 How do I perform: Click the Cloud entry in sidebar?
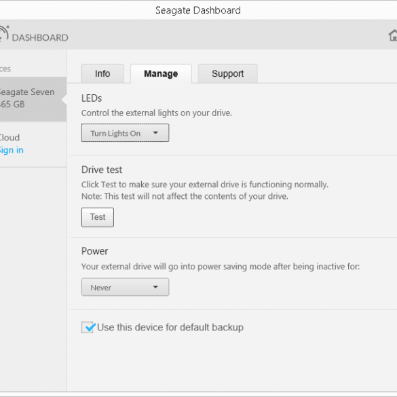pos(10,138)
